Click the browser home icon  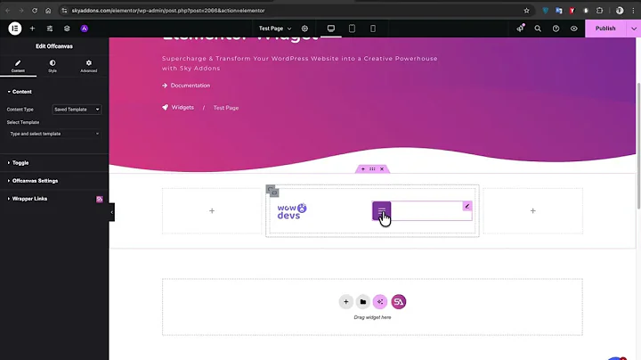pos(48,10)
